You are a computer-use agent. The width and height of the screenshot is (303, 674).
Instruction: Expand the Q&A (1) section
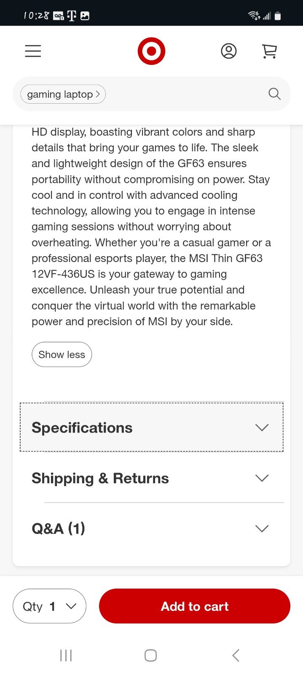pyautogui.click(x=152, y=528)
